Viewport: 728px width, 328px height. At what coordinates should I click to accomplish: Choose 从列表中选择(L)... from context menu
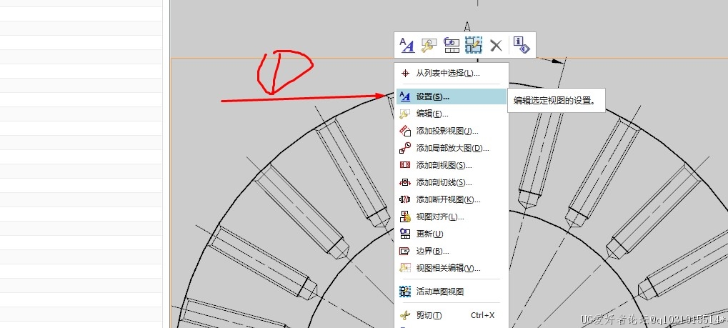(452, 73)
